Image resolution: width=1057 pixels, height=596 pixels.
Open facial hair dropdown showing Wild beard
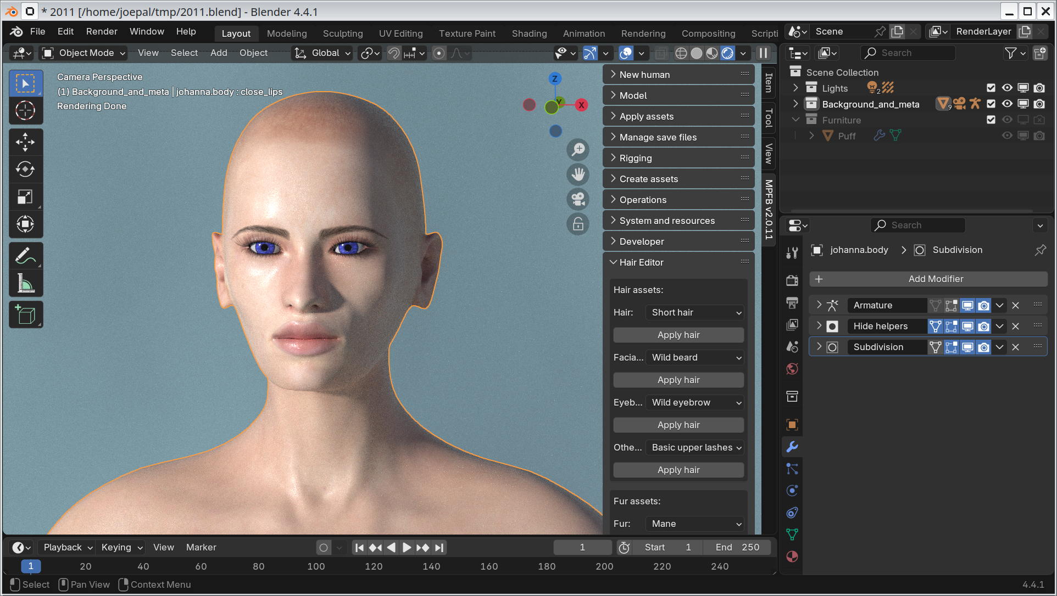(x=695, y=357)
